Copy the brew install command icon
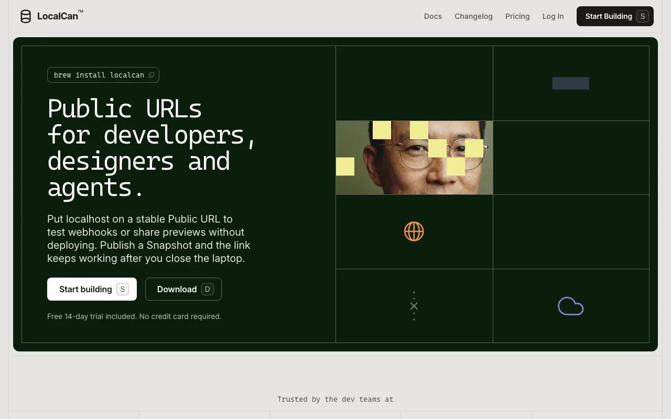 (x=151, y=75)
